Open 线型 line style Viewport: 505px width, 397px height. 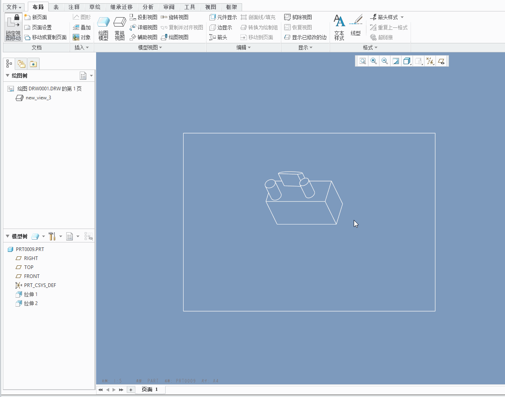point(356,25)
